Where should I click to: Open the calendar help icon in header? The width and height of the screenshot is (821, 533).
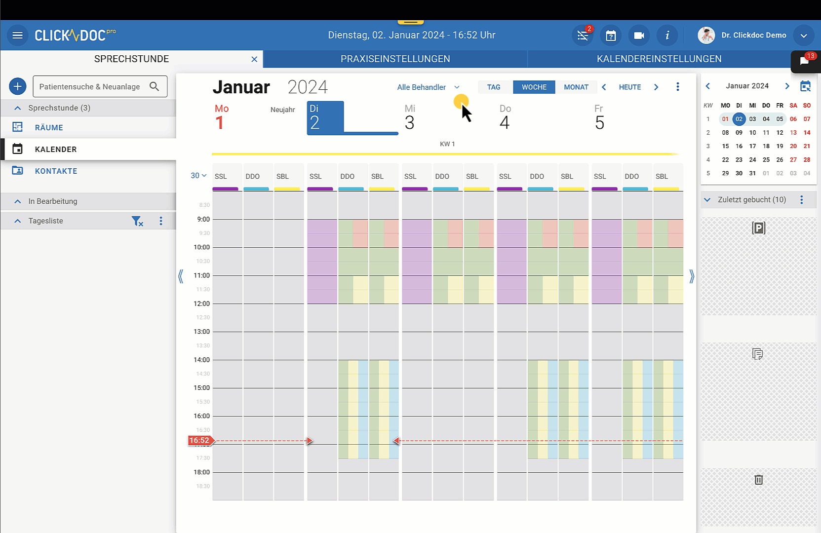pyautogui.click(x=611, y=36)
